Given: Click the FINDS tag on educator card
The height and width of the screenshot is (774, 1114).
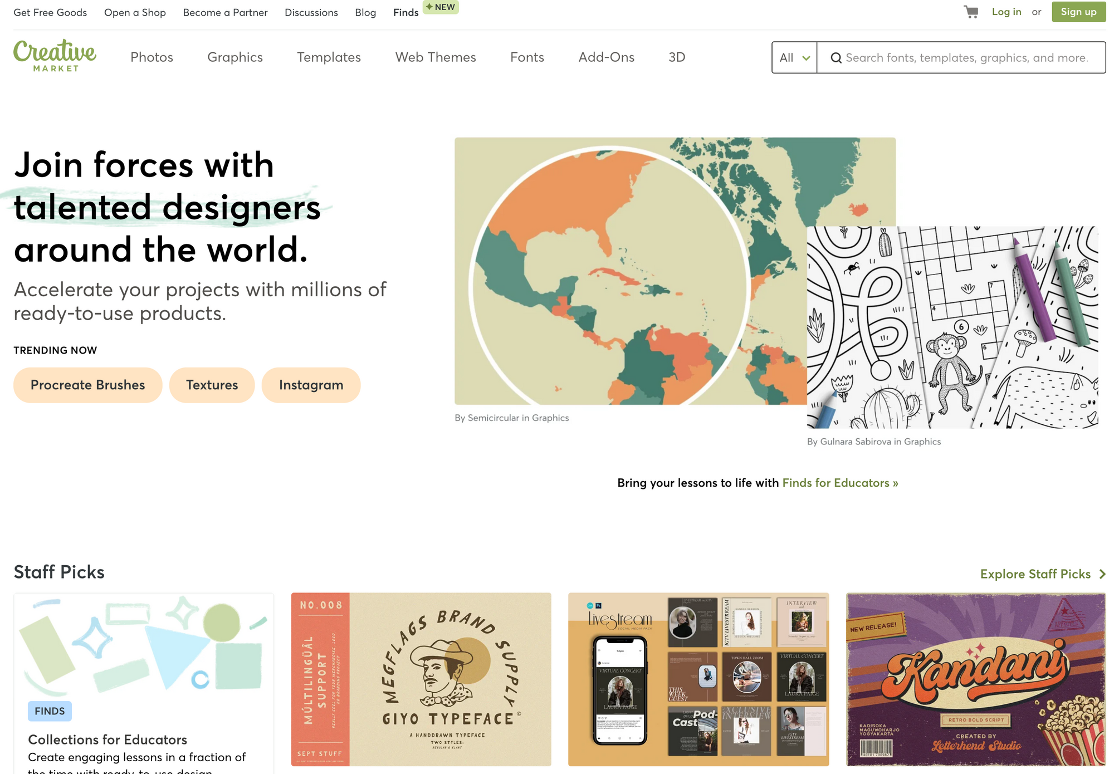Looking at the screenshot, I should tap(50, 711).
